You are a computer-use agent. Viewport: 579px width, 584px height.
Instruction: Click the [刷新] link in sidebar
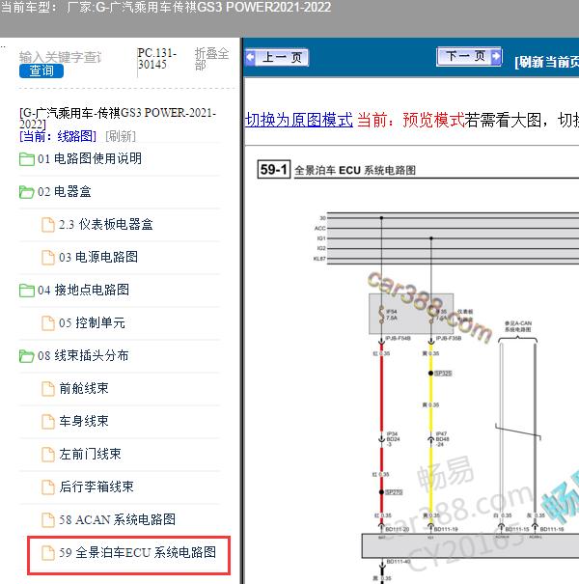point(121,136)
